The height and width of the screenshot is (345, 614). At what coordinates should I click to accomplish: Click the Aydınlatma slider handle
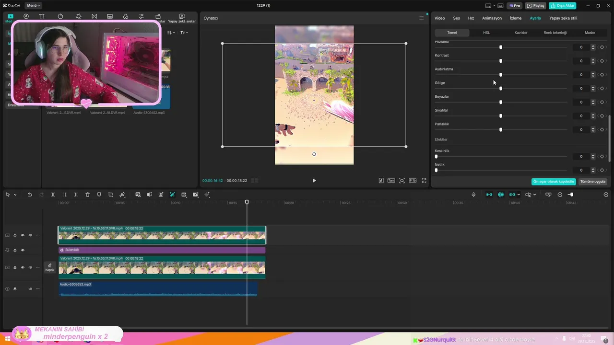[500, 75]
